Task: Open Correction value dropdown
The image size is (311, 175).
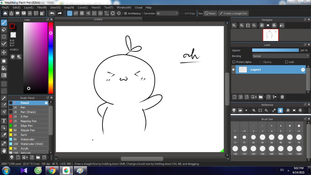Action: coord(176,13)
